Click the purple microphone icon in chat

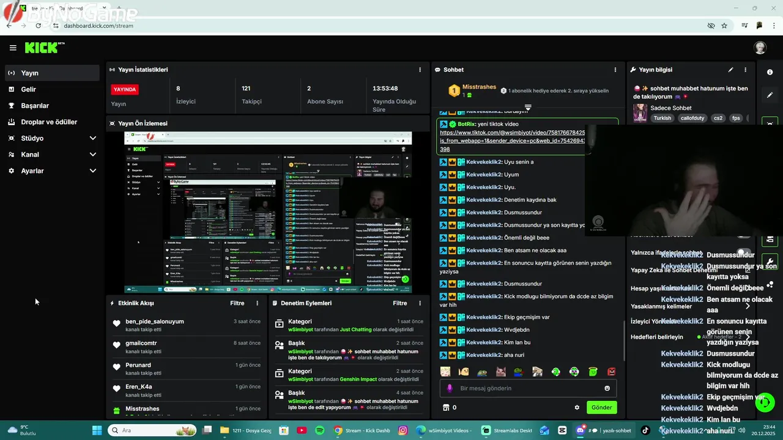450,388
